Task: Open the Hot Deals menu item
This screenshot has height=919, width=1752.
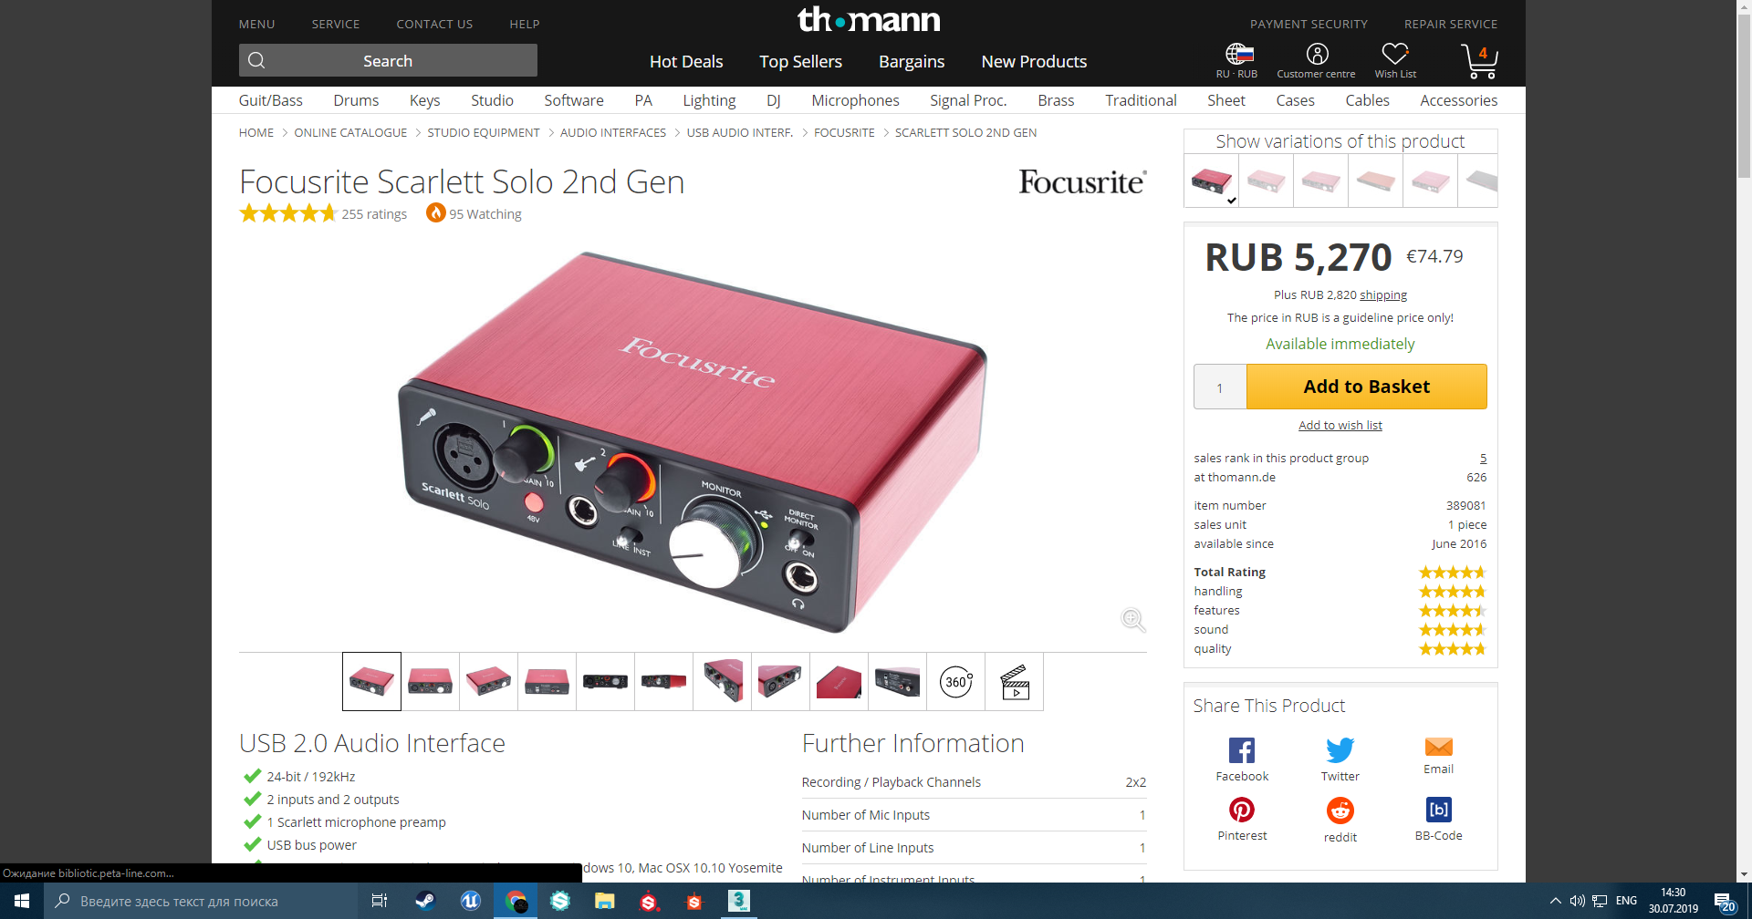Action: [686, 61]
